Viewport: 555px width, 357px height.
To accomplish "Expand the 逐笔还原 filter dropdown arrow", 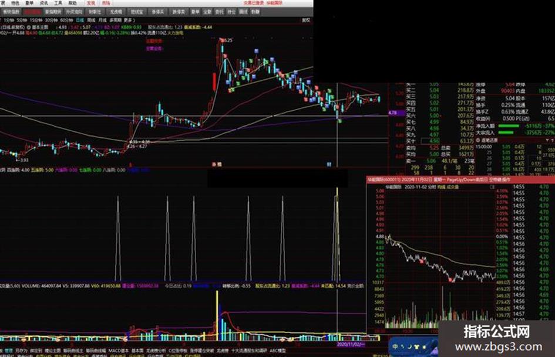I will coord(547,140).
